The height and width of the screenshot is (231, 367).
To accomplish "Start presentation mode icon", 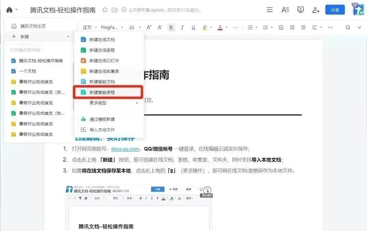I will [x=300, y=10].
